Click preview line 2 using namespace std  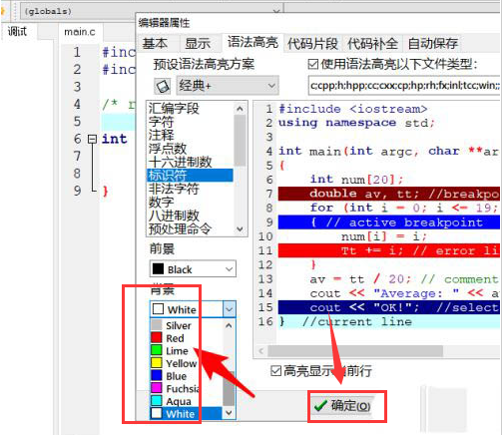click(x=356, y=123)
